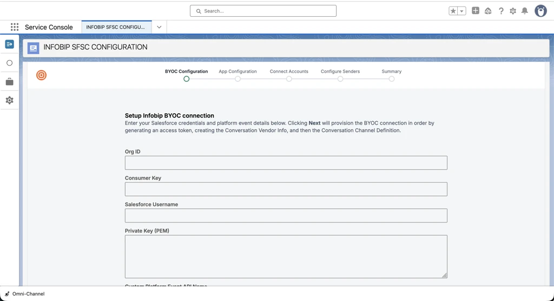Open the Setup gear in header
This screenshot has width=554, height=301.
pyautogui.click(x=513, y=11)
